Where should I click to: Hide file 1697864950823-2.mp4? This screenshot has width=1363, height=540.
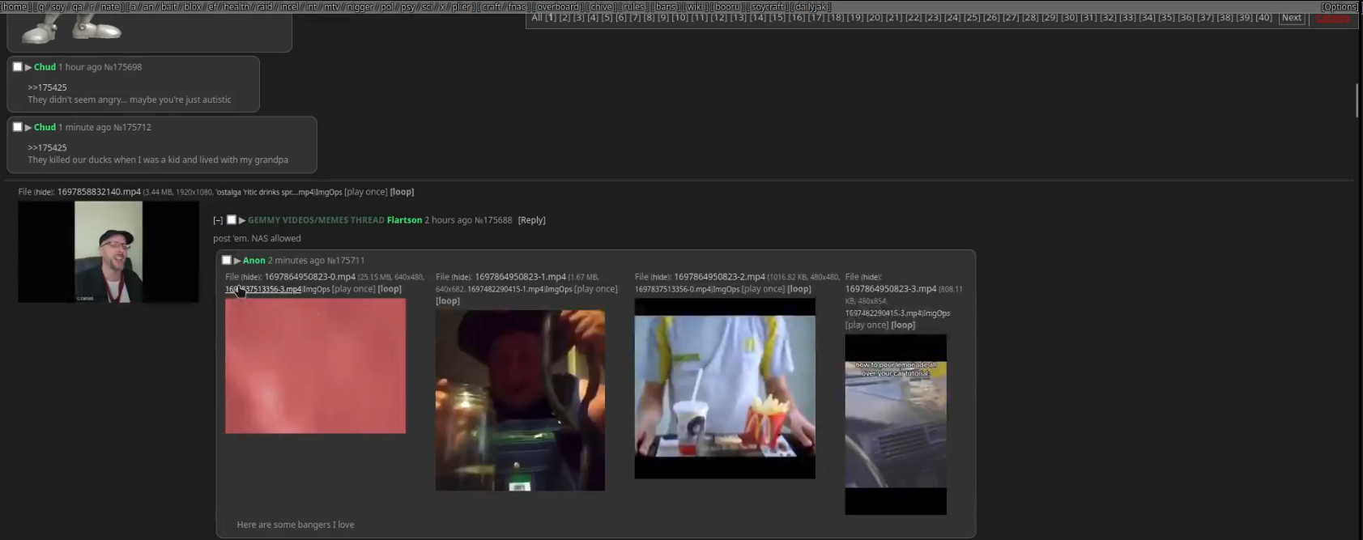(661, 277)
